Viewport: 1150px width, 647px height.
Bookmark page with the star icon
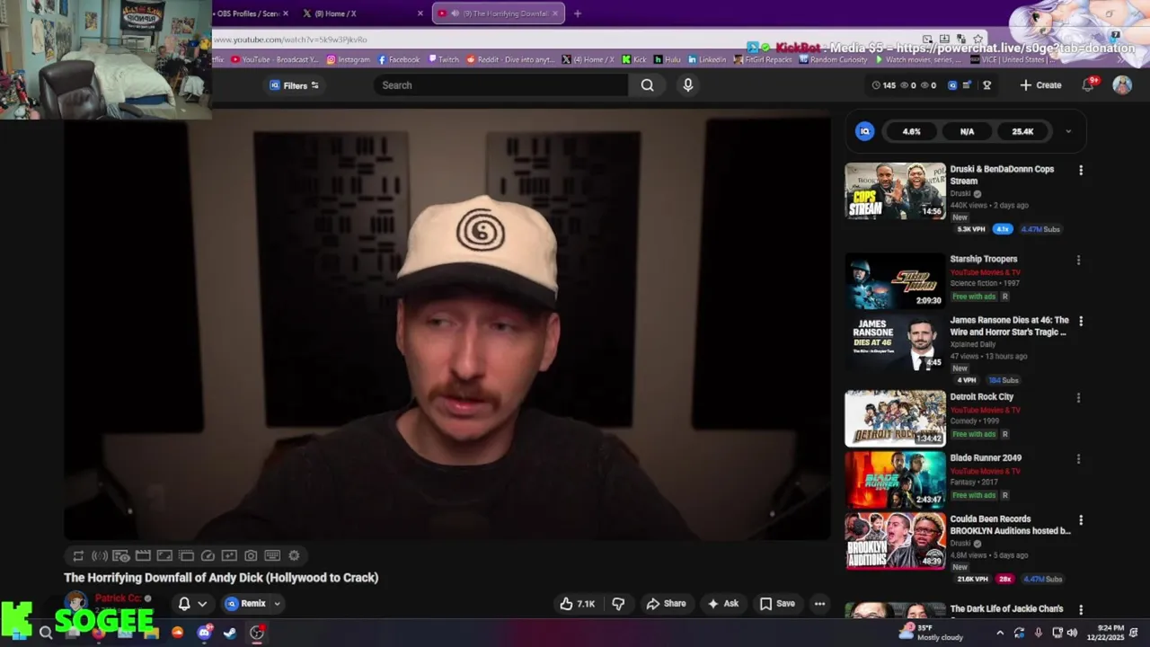coord(978,40)
